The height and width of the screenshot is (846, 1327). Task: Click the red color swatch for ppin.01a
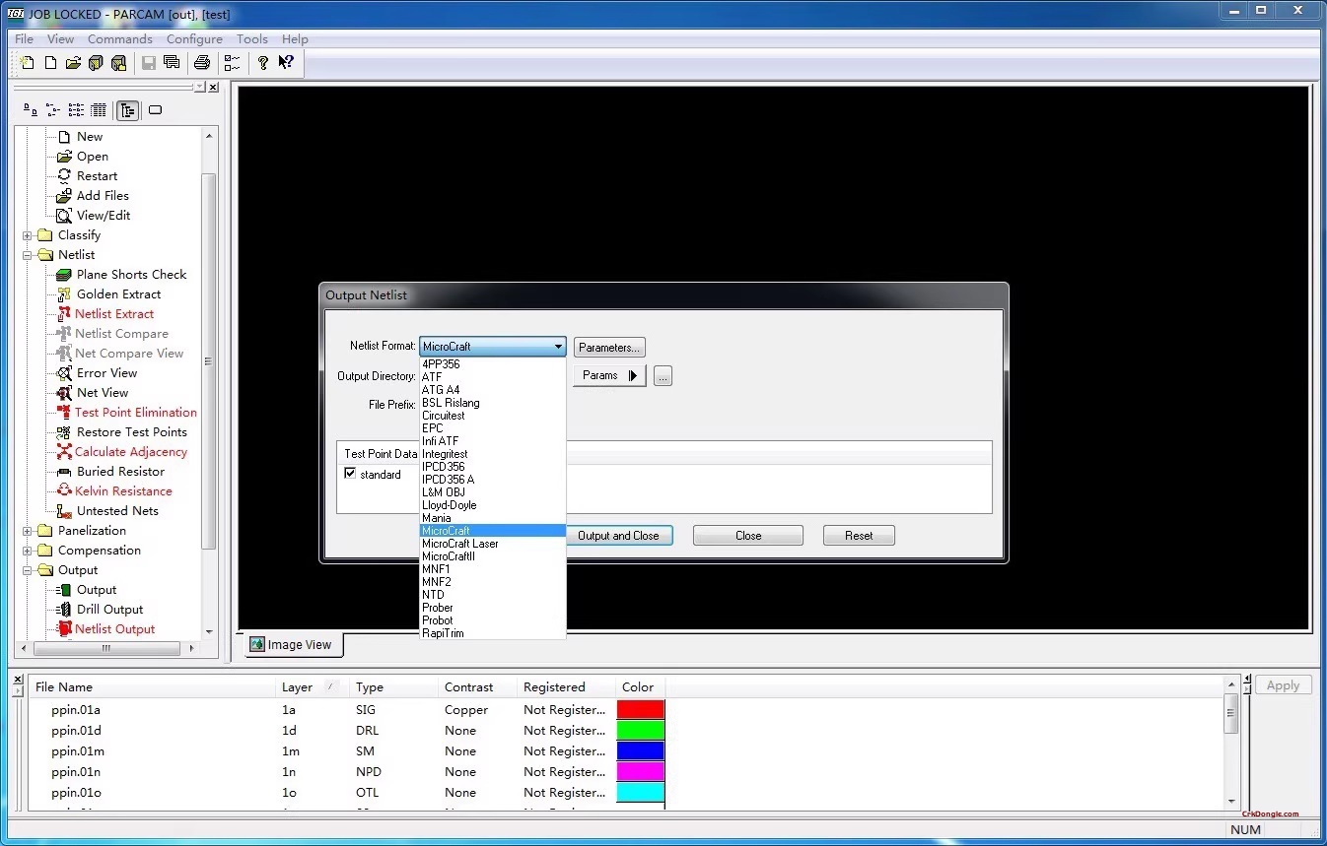[640, 709]
